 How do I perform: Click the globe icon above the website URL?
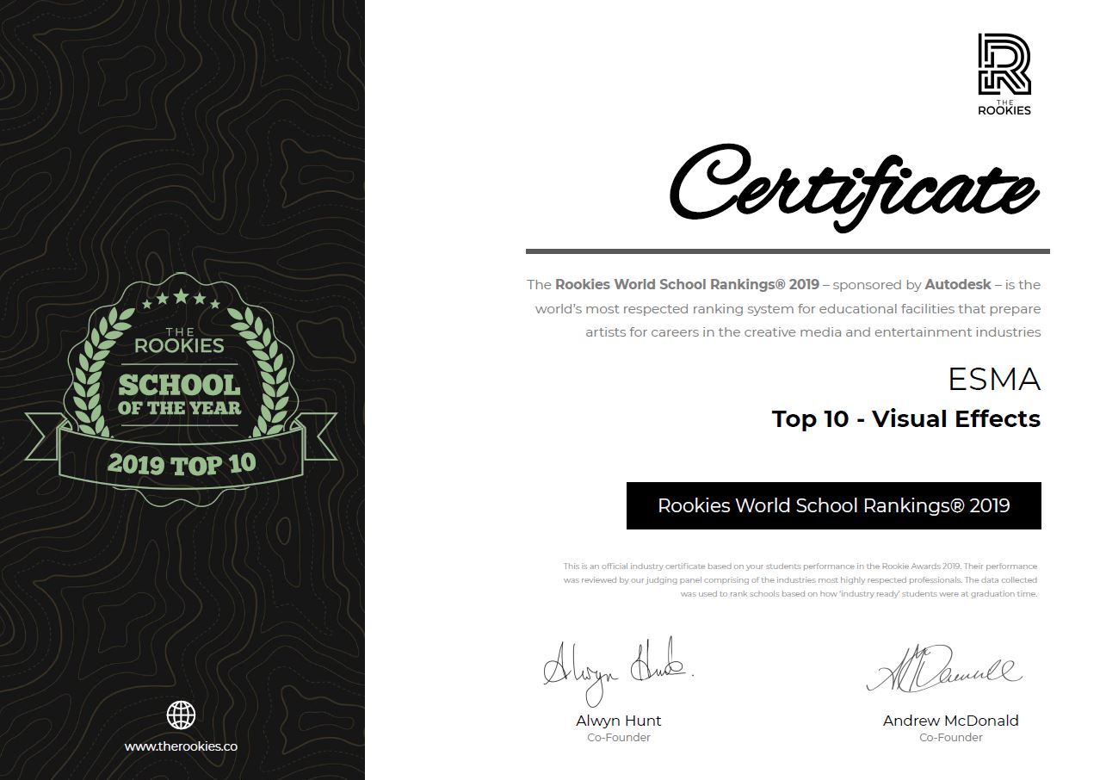(181, 715)
